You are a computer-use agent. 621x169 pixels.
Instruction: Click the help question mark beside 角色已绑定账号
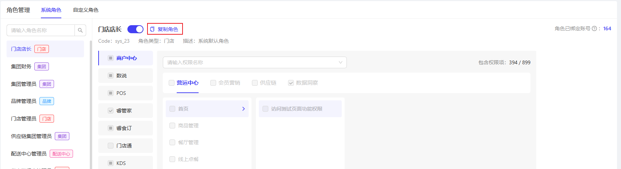pos(594,28)
